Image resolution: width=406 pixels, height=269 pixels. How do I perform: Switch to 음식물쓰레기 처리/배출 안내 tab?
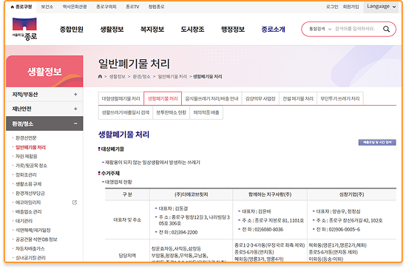pyautogui.click(x=212, y=98)
